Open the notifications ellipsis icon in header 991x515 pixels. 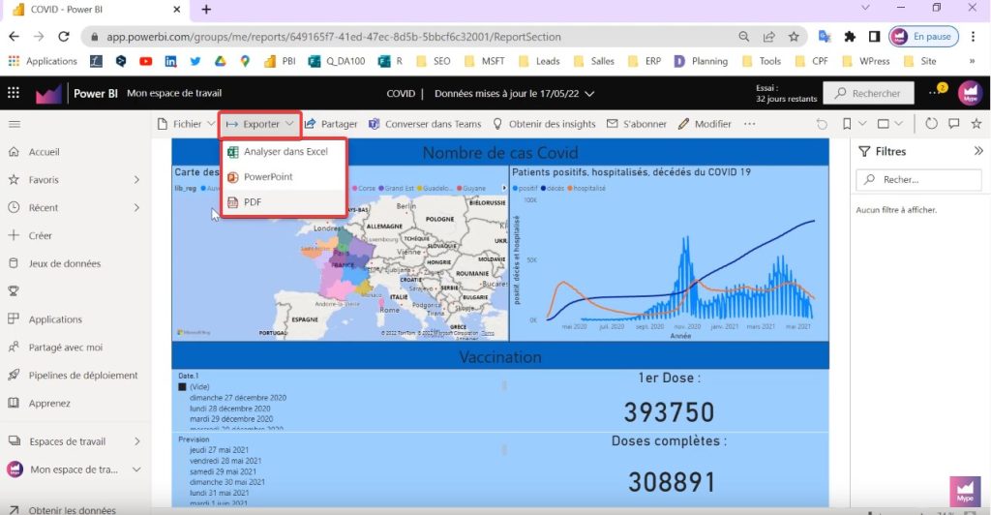pos(937,92)
